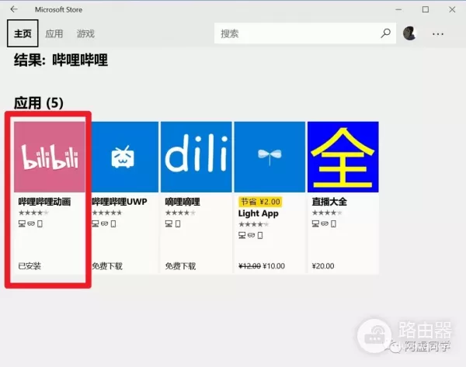Open the pink bilibili app tile
The width and height of the screenshot is (466, 367).
(50, 157)
